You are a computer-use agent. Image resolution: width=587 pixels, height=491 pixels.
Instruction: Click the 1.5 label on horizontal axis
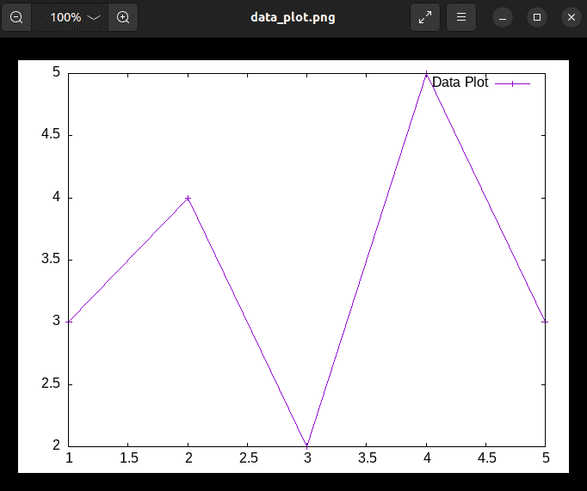click(128, 459)
